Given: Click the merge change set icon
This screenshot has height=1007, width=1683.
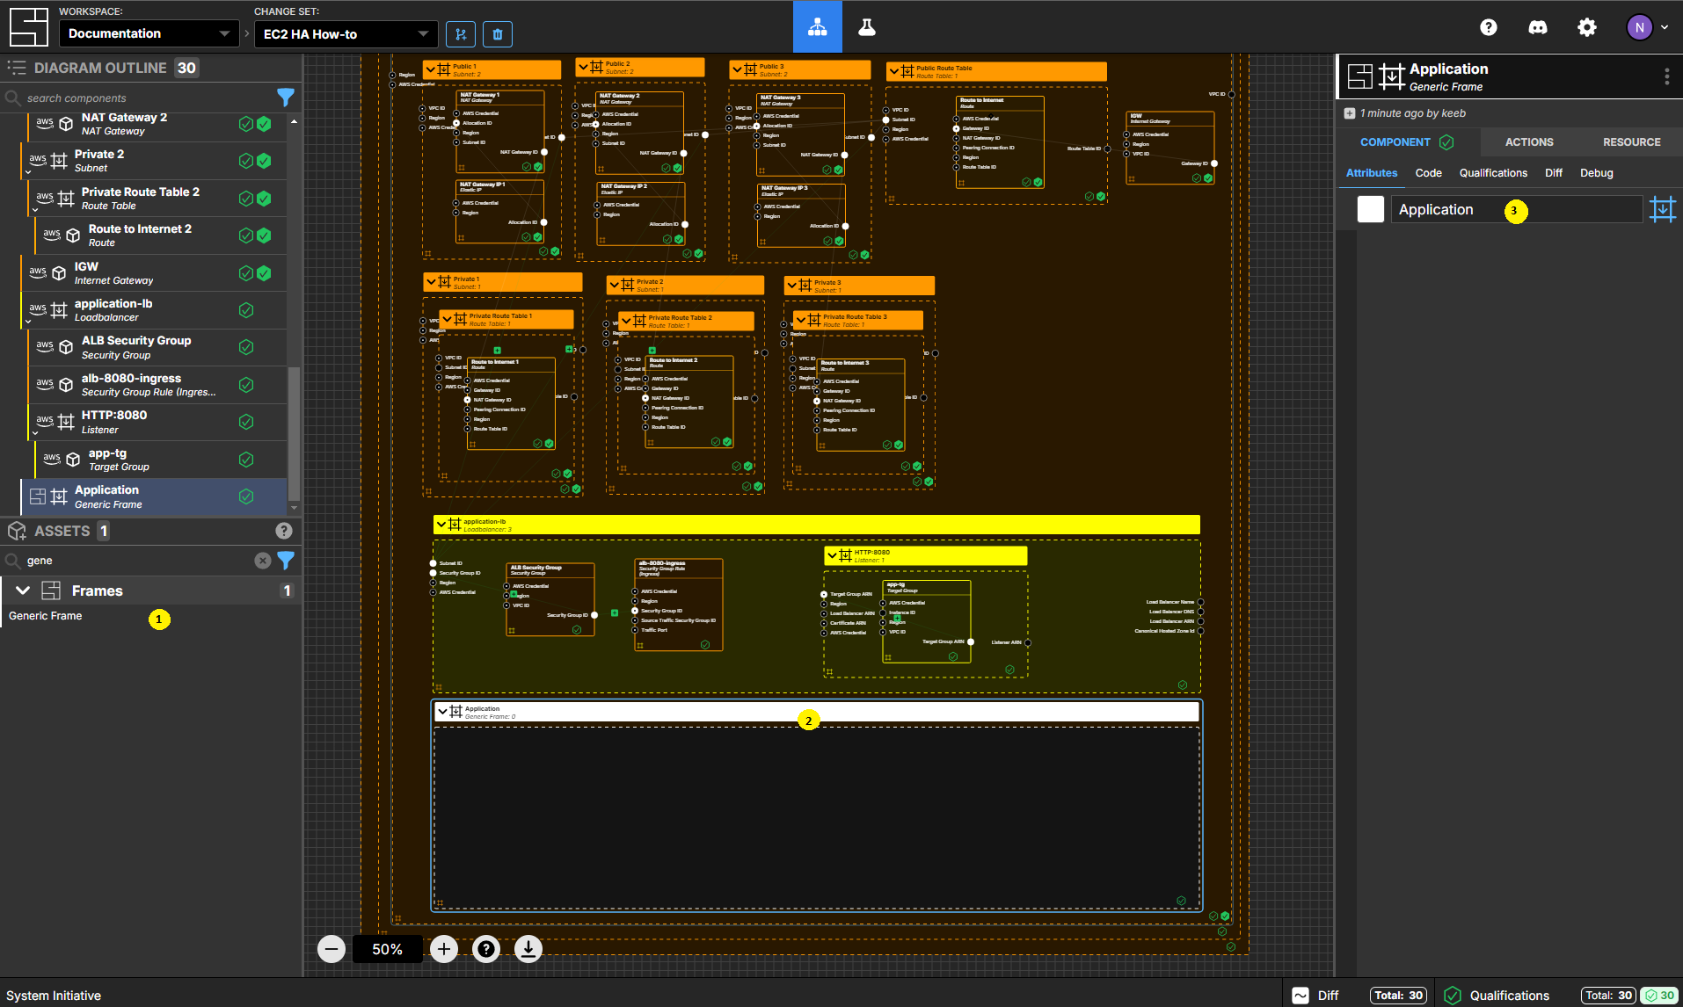Looking at the screenshot, I should point(461,34).
